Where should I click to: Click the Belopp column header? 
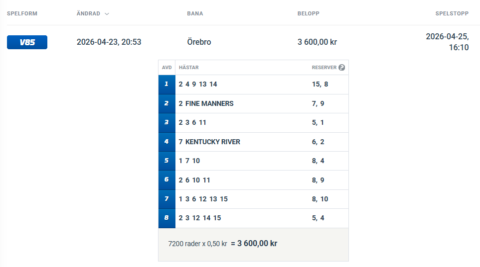308,13
